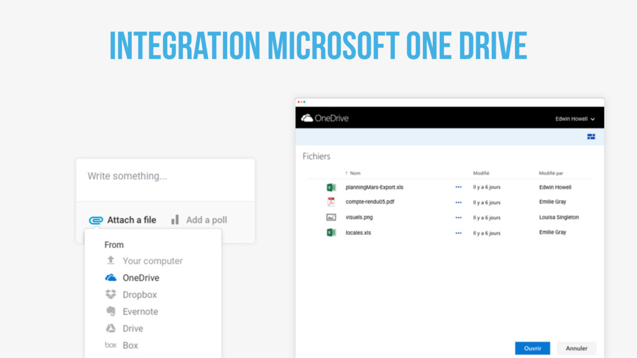This screenshot has width=637, height=358.
Task: Open more options for locales.xls
Action: click(x=458, y=233)
